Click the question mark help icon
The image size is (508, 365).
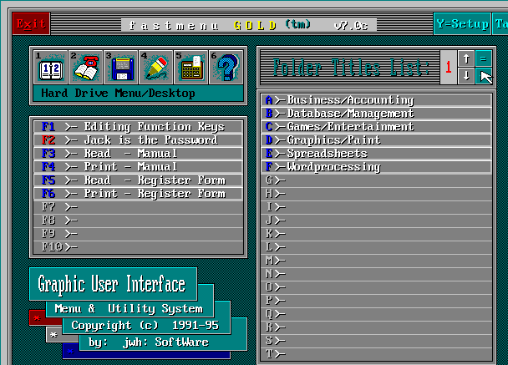click(226, 68)
